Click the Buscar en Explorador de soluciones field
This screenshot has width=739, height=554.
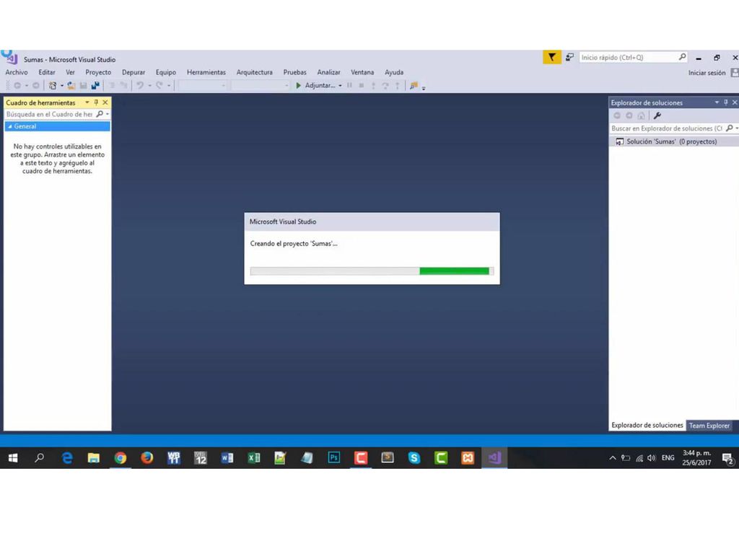click(x=673, y=128)
